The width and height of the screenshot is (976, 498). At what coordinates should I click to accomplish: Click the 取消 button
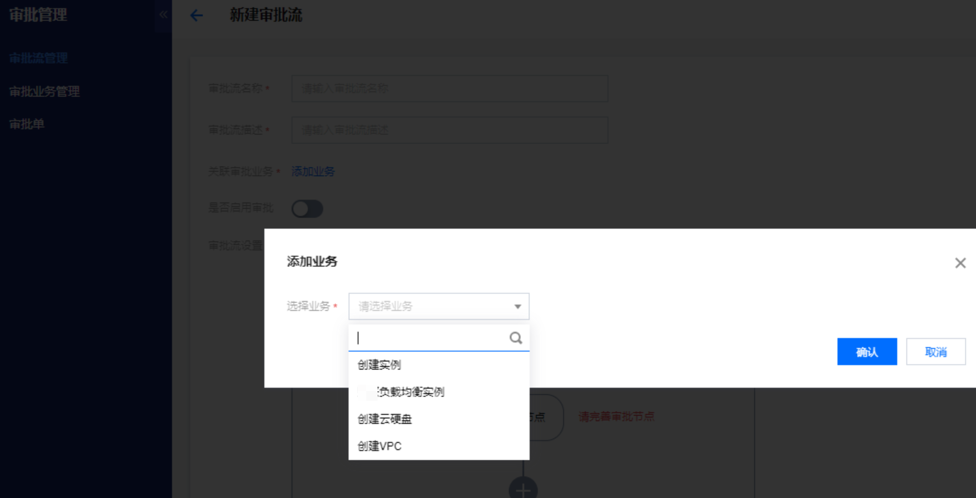(x=935, y=352)
